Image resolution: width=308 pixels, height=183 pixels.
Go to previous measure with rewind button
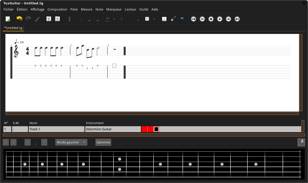click(x=202, y=19)
